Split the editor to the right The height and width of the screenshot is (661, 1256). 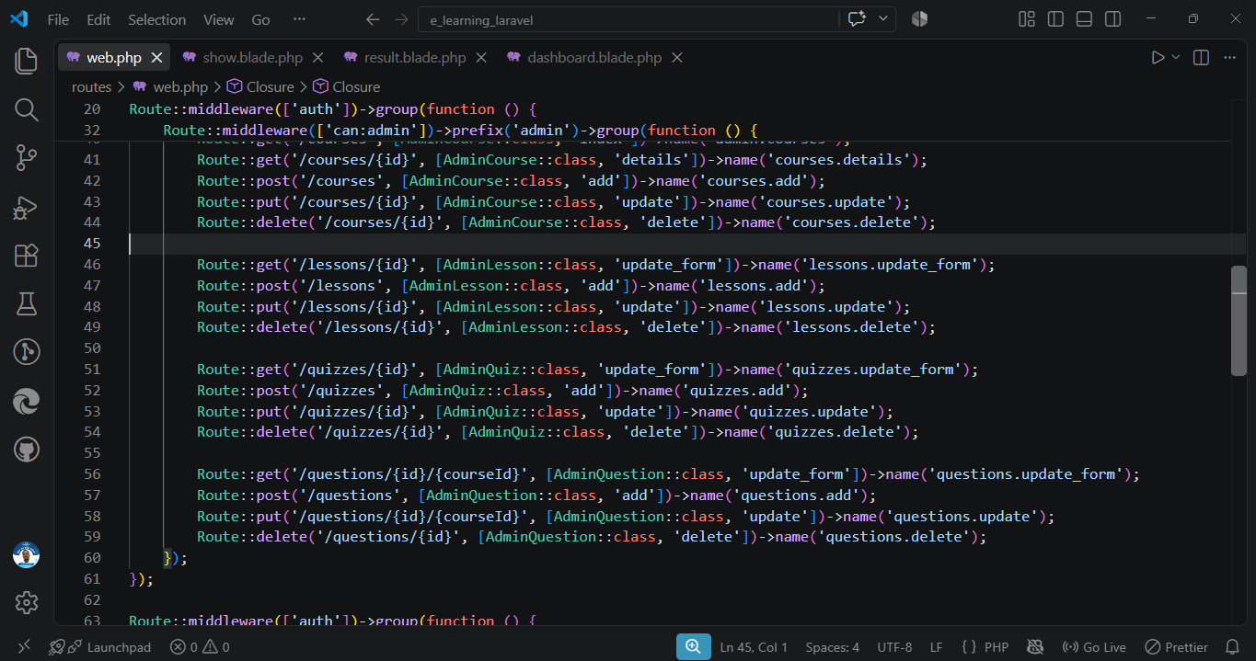click(x=1201, y=57)
